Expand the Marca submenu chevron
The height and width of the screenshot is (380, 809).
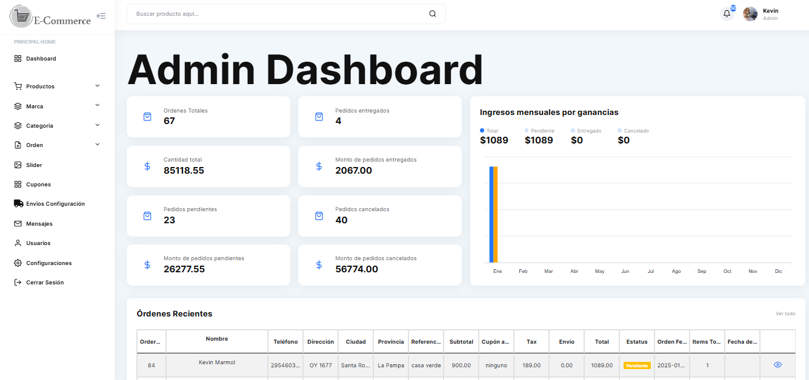click(98, 105)
